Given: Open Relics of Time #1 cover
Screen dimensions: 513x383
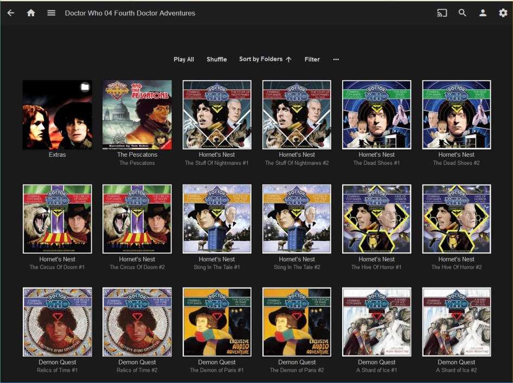Looking at the screenshot, I should click(57, 322).
